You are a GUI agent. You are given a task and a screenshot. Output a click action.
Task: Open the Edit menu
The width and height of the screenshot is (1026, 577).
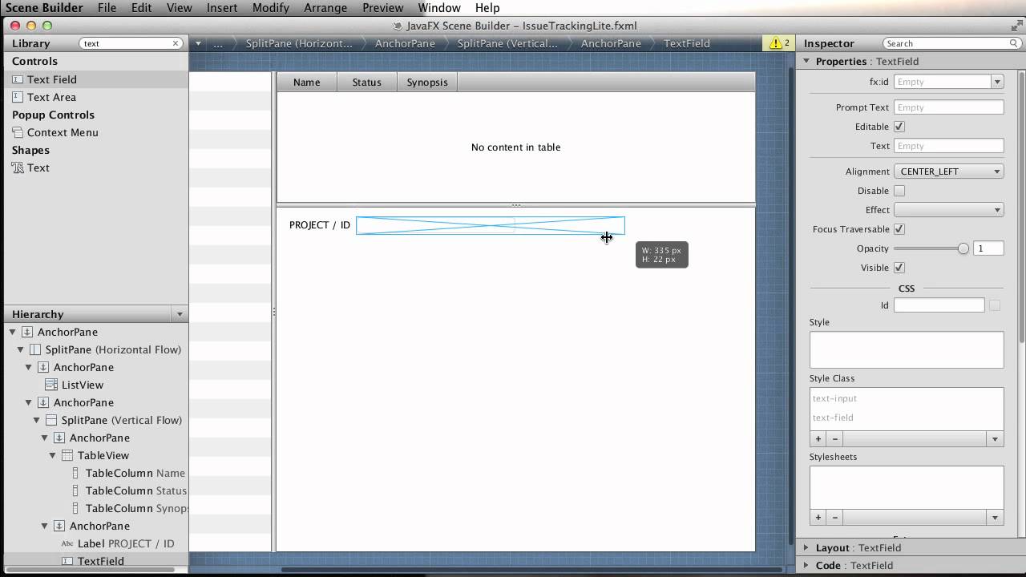tap(141, 7)
